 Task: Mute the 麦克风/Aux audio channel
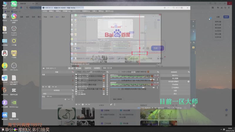[x=154, y=79]
